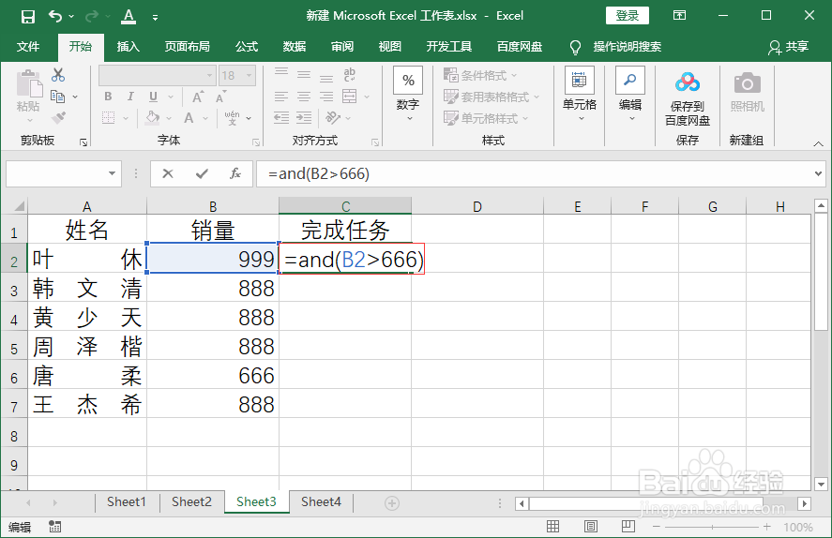832x538 pixels.
Task: Click the zoom in plus button
Action: (766, 527)
